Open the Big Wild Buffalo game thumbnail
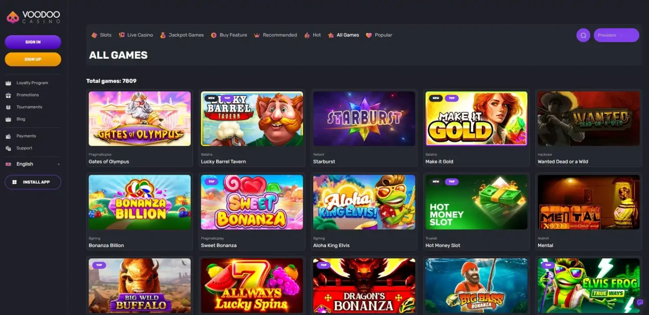649x315 pixels. pyautogui.click(x=140, y=286)
